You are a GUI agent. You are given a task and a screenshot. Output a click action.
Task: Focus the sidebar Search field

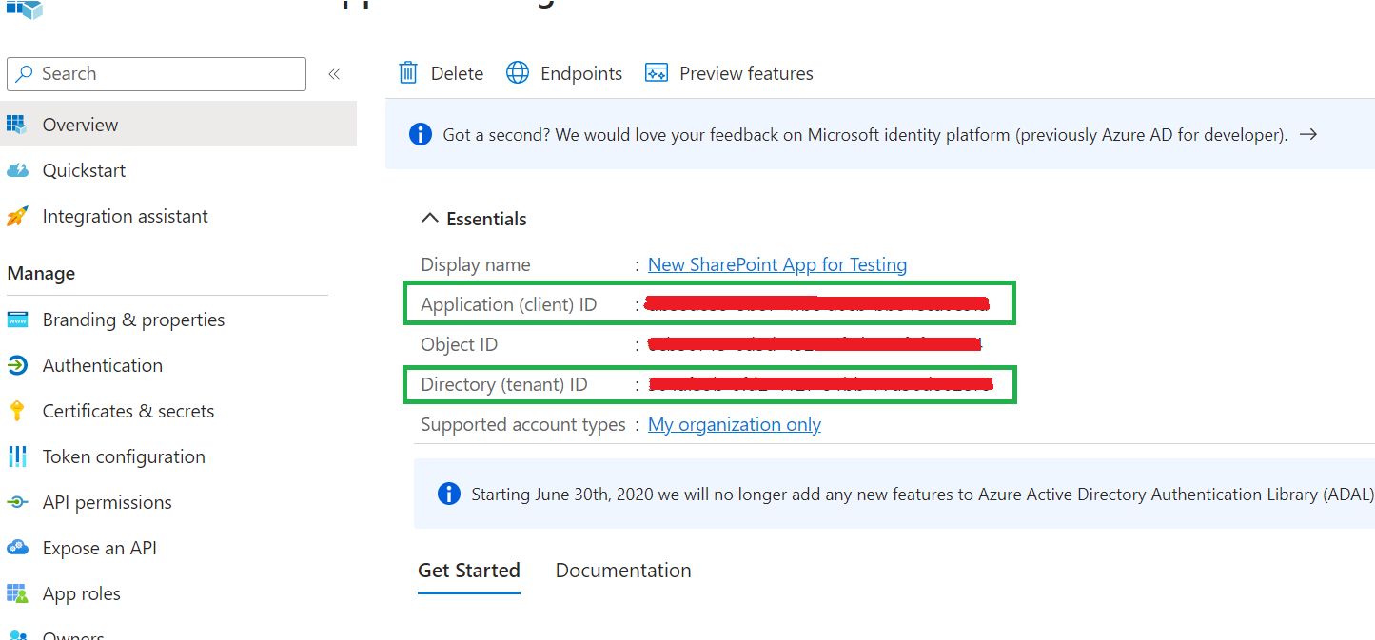[156, 74]
